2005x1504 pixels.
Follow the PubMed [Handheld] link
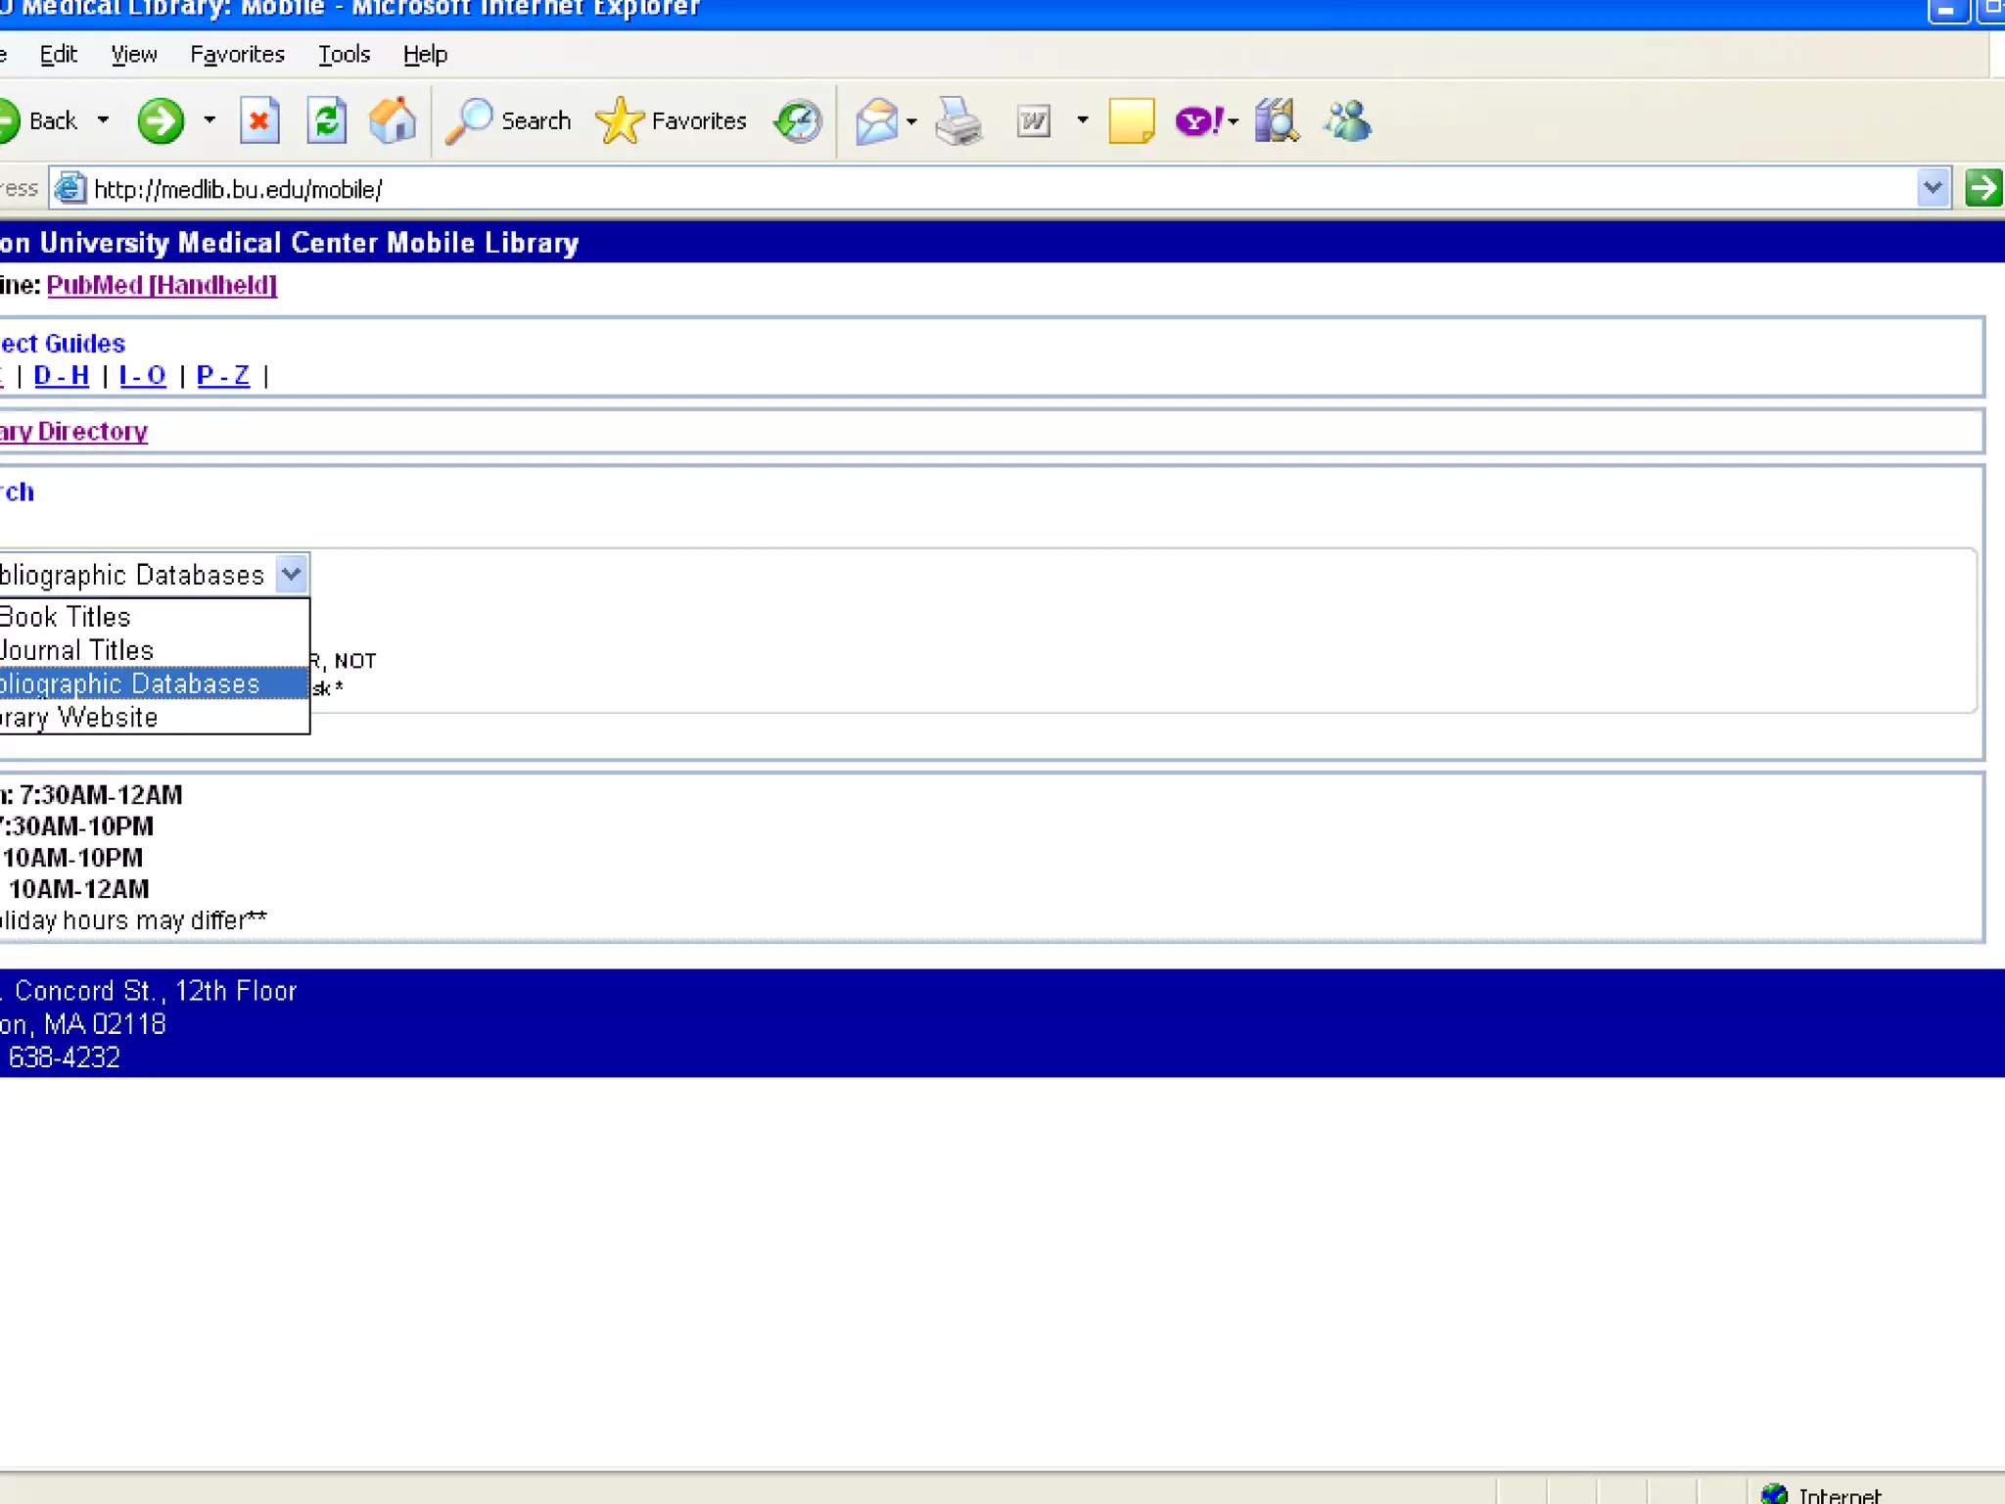(x=162, y=285)
